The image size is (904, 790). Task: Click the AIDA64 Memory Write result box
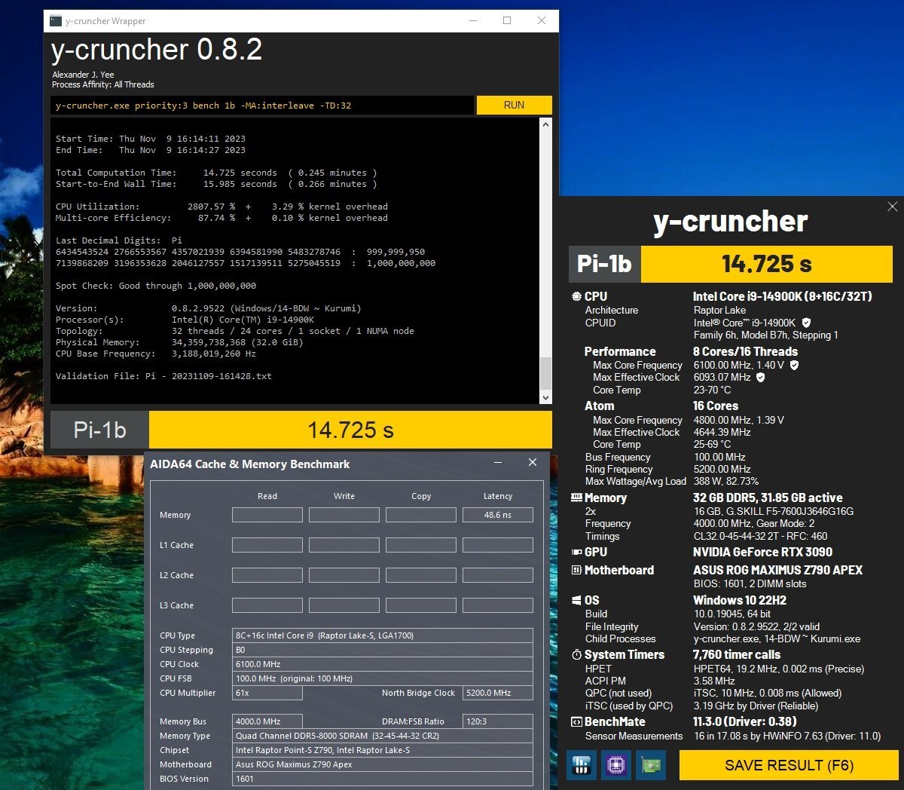(x=344, y=515)
